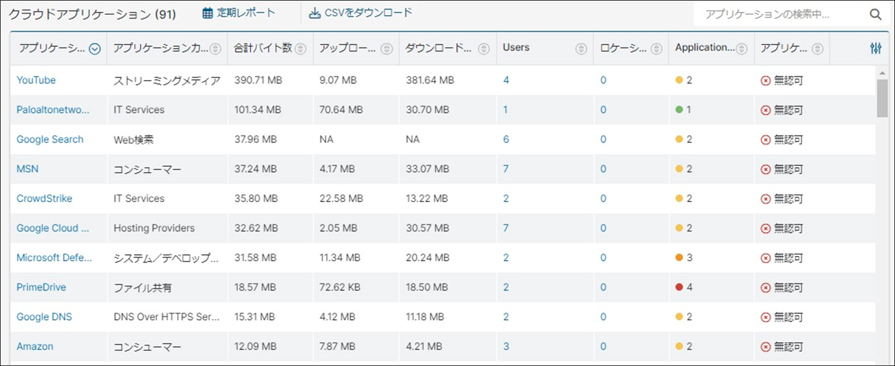895x366 pixels.
Task: Click the scrollbar up arrow
Action: click(882, 73)
